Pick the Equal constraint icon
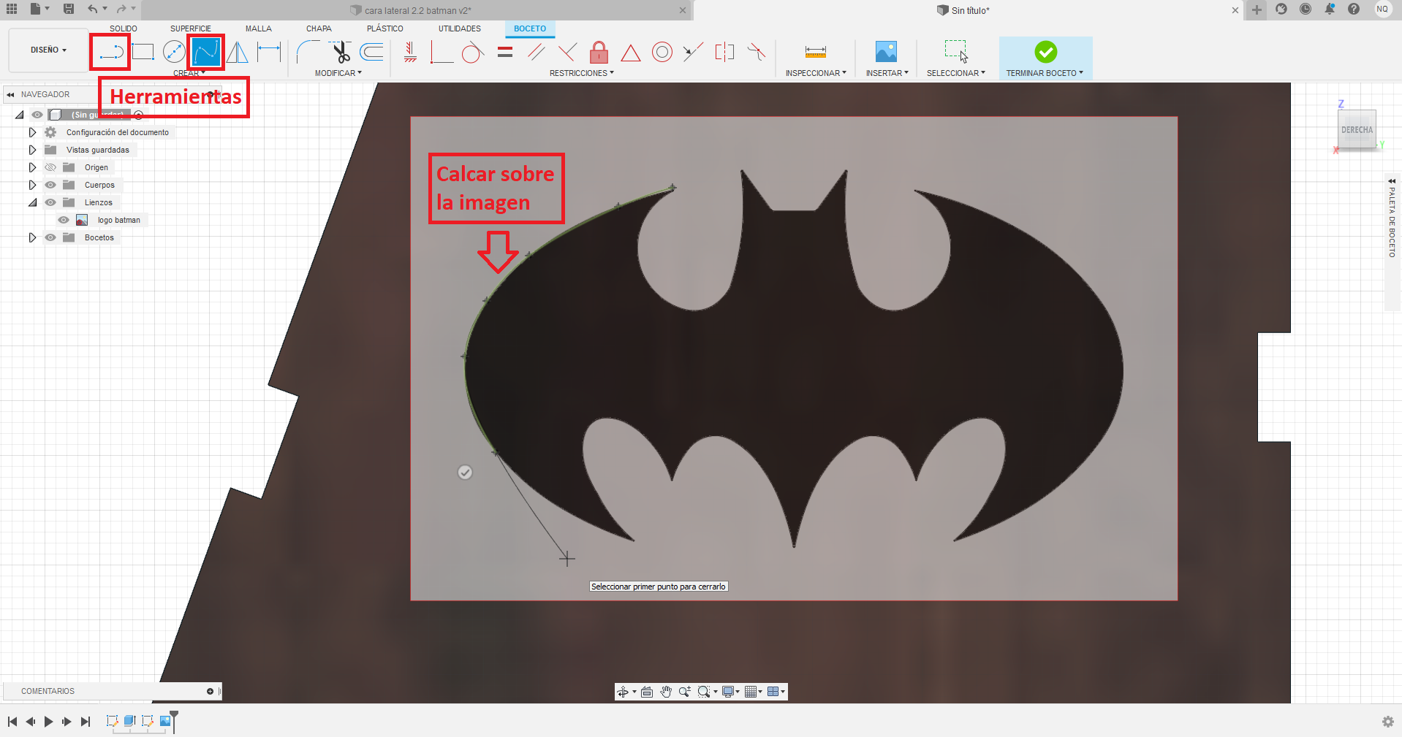This screenshot has height=737, width=1402. click(x=505, y=52)
